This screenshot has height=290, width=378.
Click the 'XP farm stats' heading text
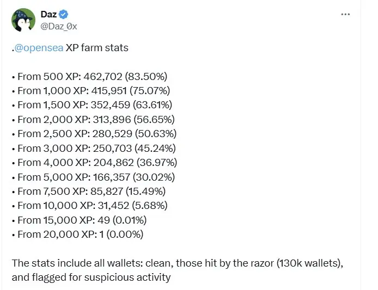pos(97,48)
